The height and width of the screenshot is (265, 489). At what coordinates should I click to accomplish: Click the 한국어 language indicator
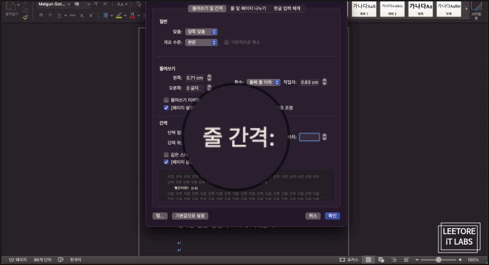[x=76, y=260]
